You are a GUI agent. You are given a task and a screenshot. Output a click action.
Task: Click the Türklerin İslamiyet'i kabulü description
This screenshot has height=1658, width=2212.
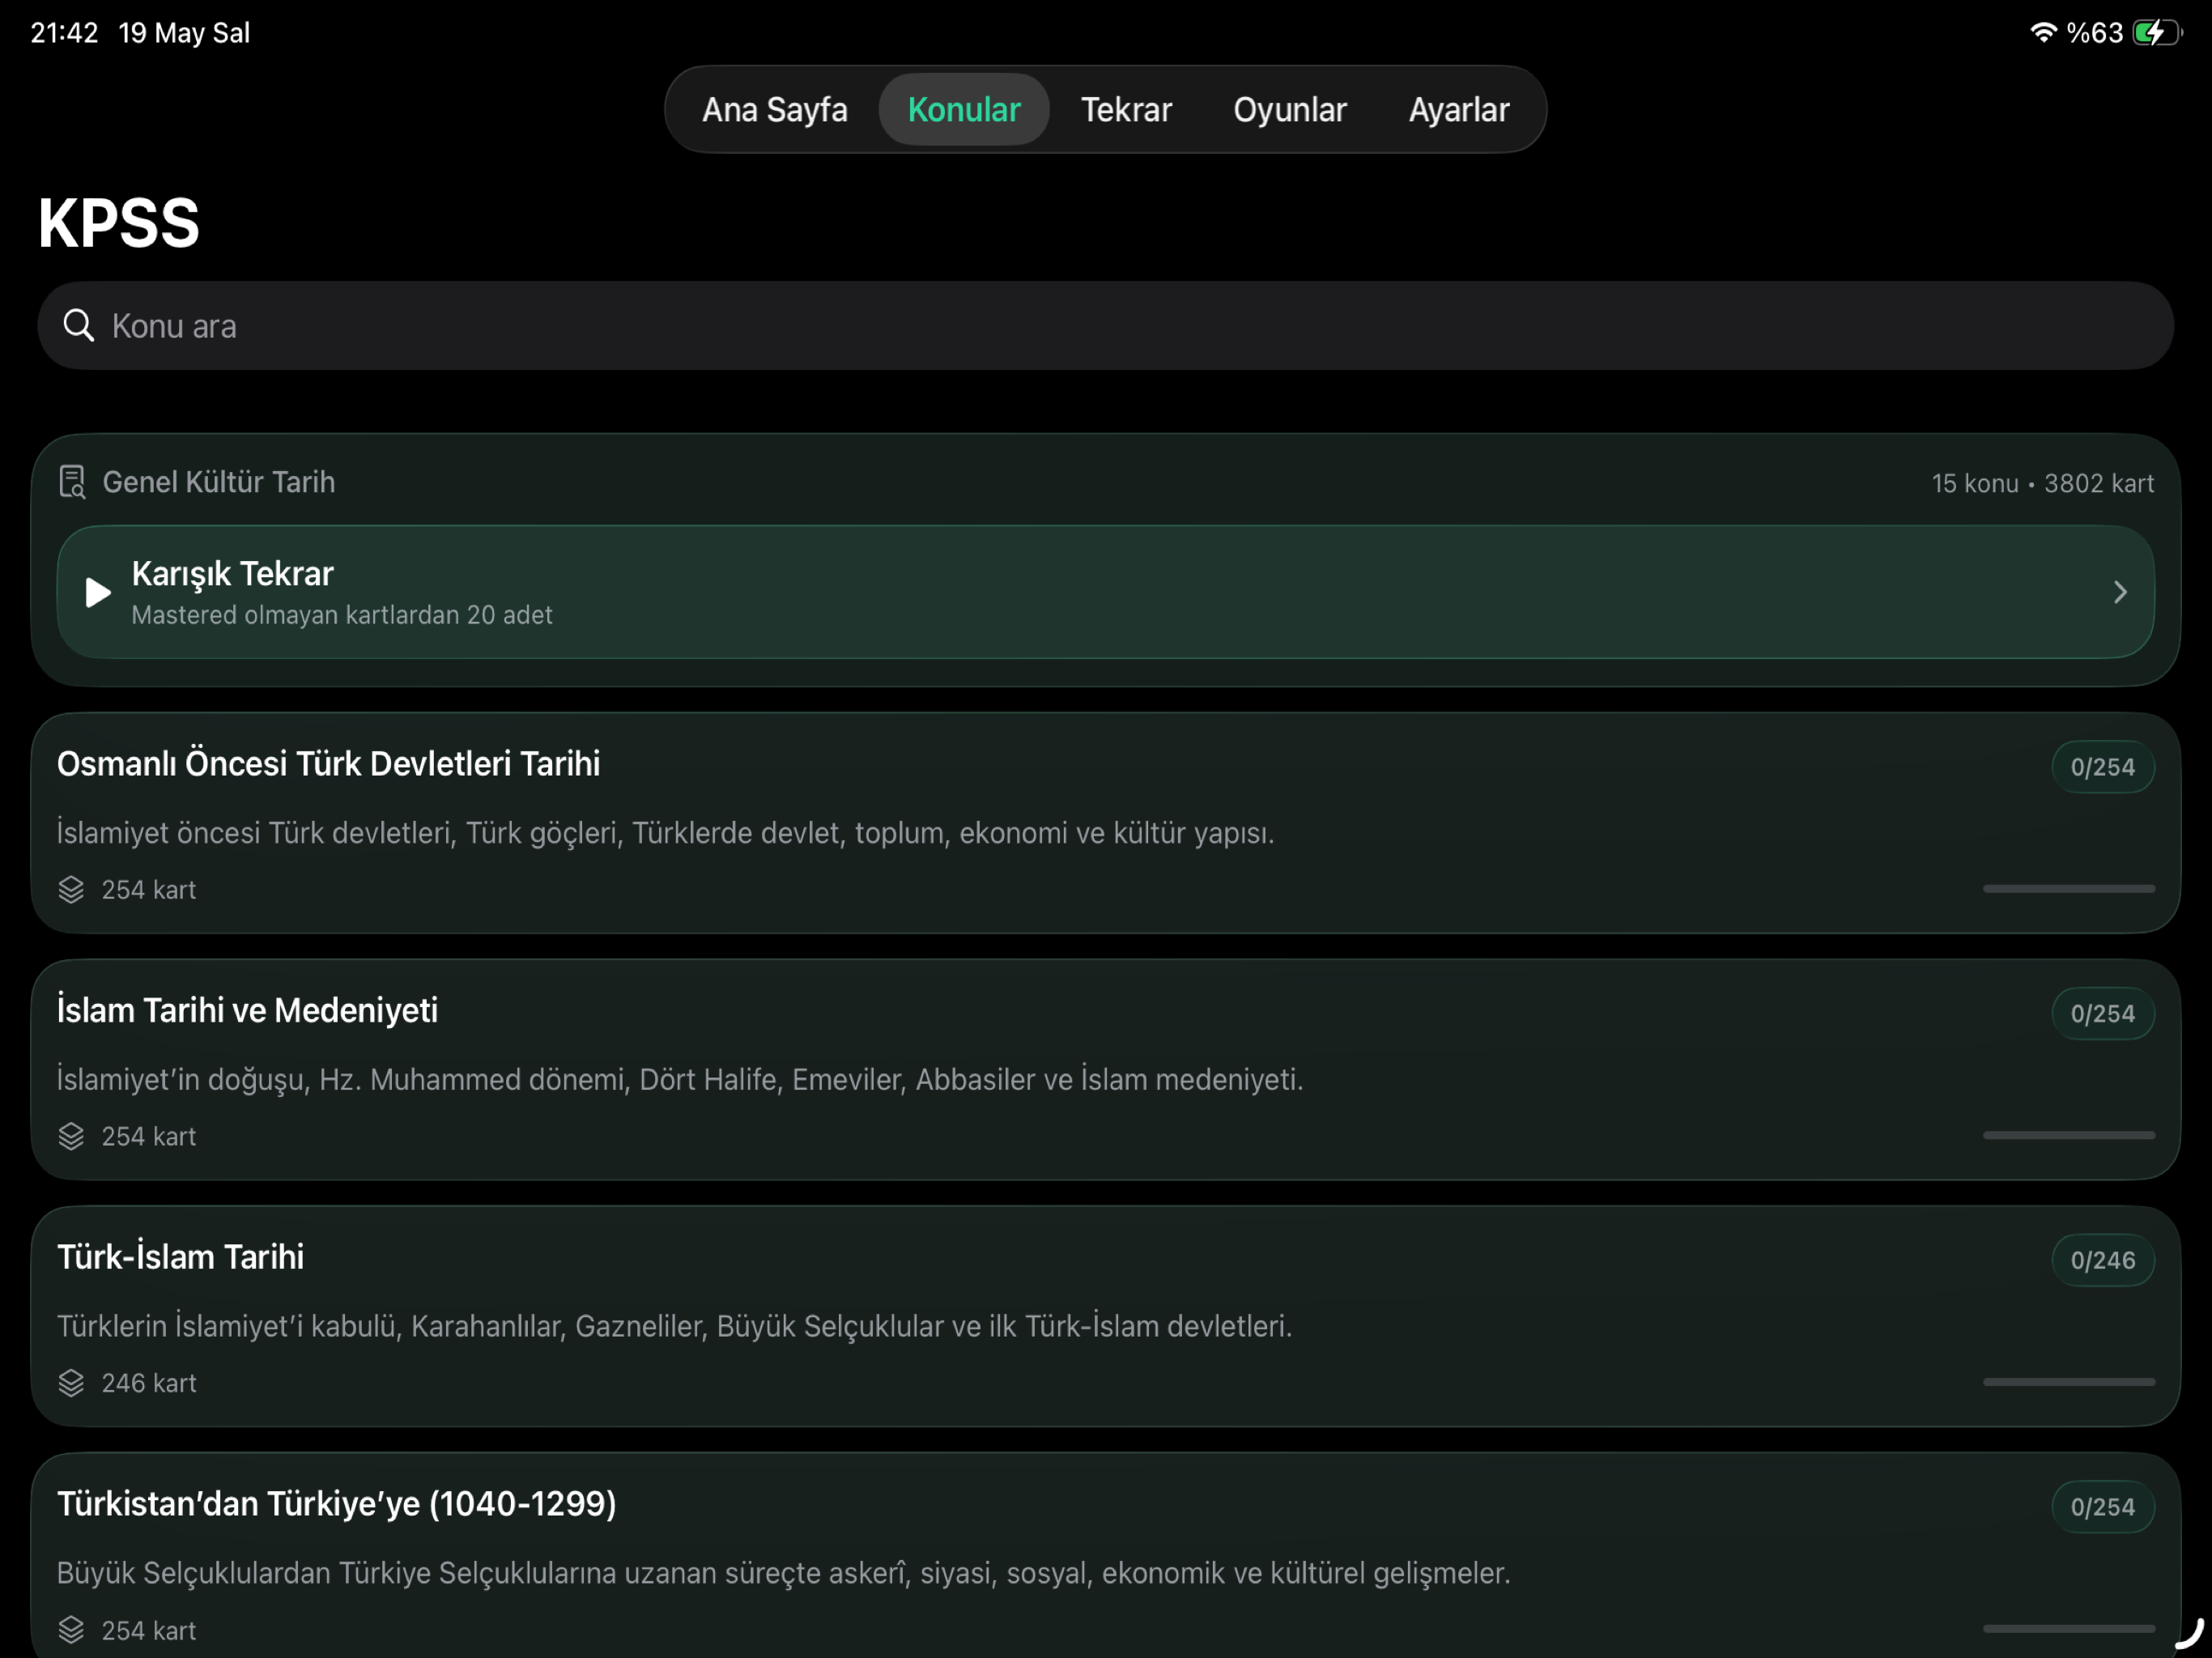674,1326
